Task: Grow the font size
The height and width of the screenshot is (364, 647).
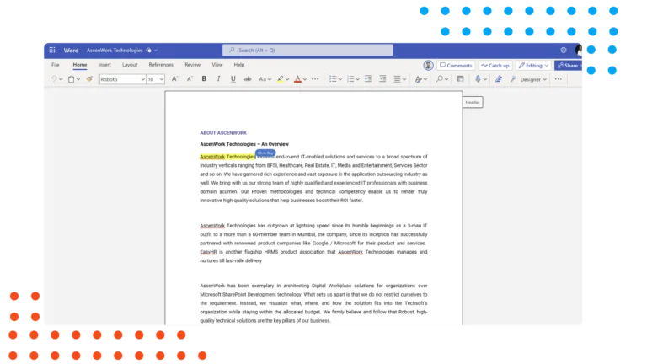Action: click(174, 79)
